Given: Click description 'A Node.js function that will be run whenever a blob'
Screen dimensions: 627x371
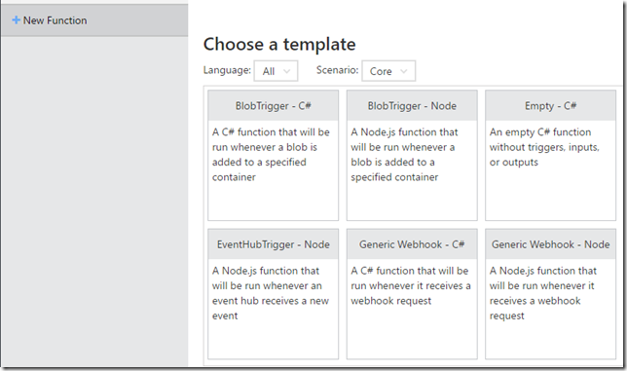Looking at the screenshot, I should [404, 154].
